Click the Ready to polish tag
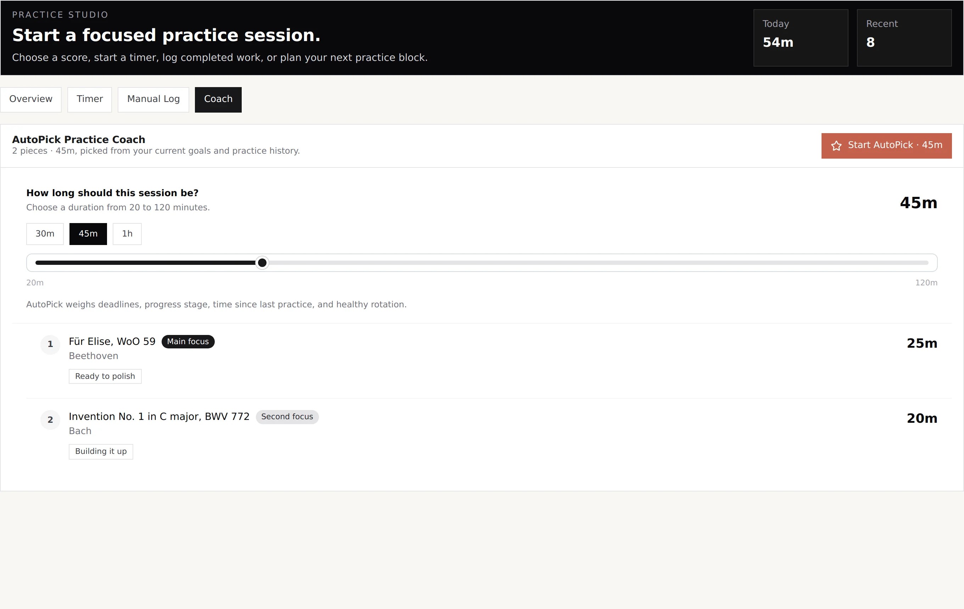This screenshot has height=609, width=964. [x=105, y=376]
